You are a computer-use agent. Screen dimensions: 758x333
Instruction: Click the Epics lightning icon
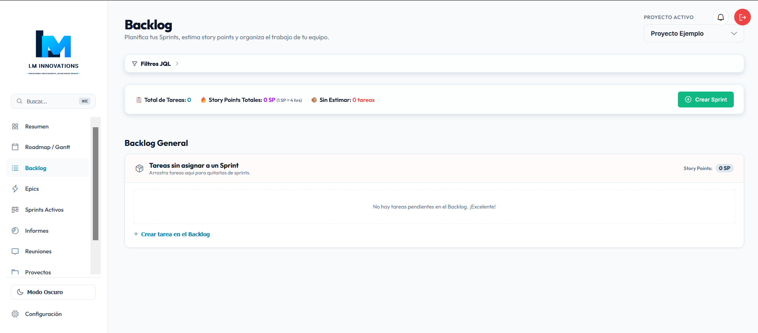15,189
